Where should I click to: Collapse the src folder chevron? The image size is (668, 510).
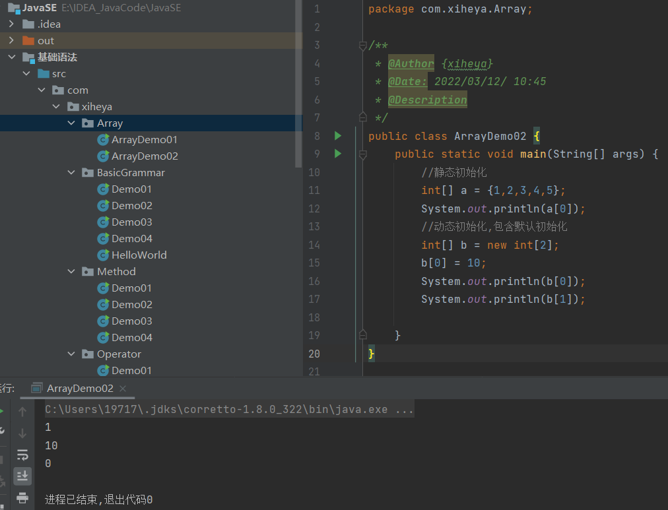pyautogui.click(x=26, y=73)
